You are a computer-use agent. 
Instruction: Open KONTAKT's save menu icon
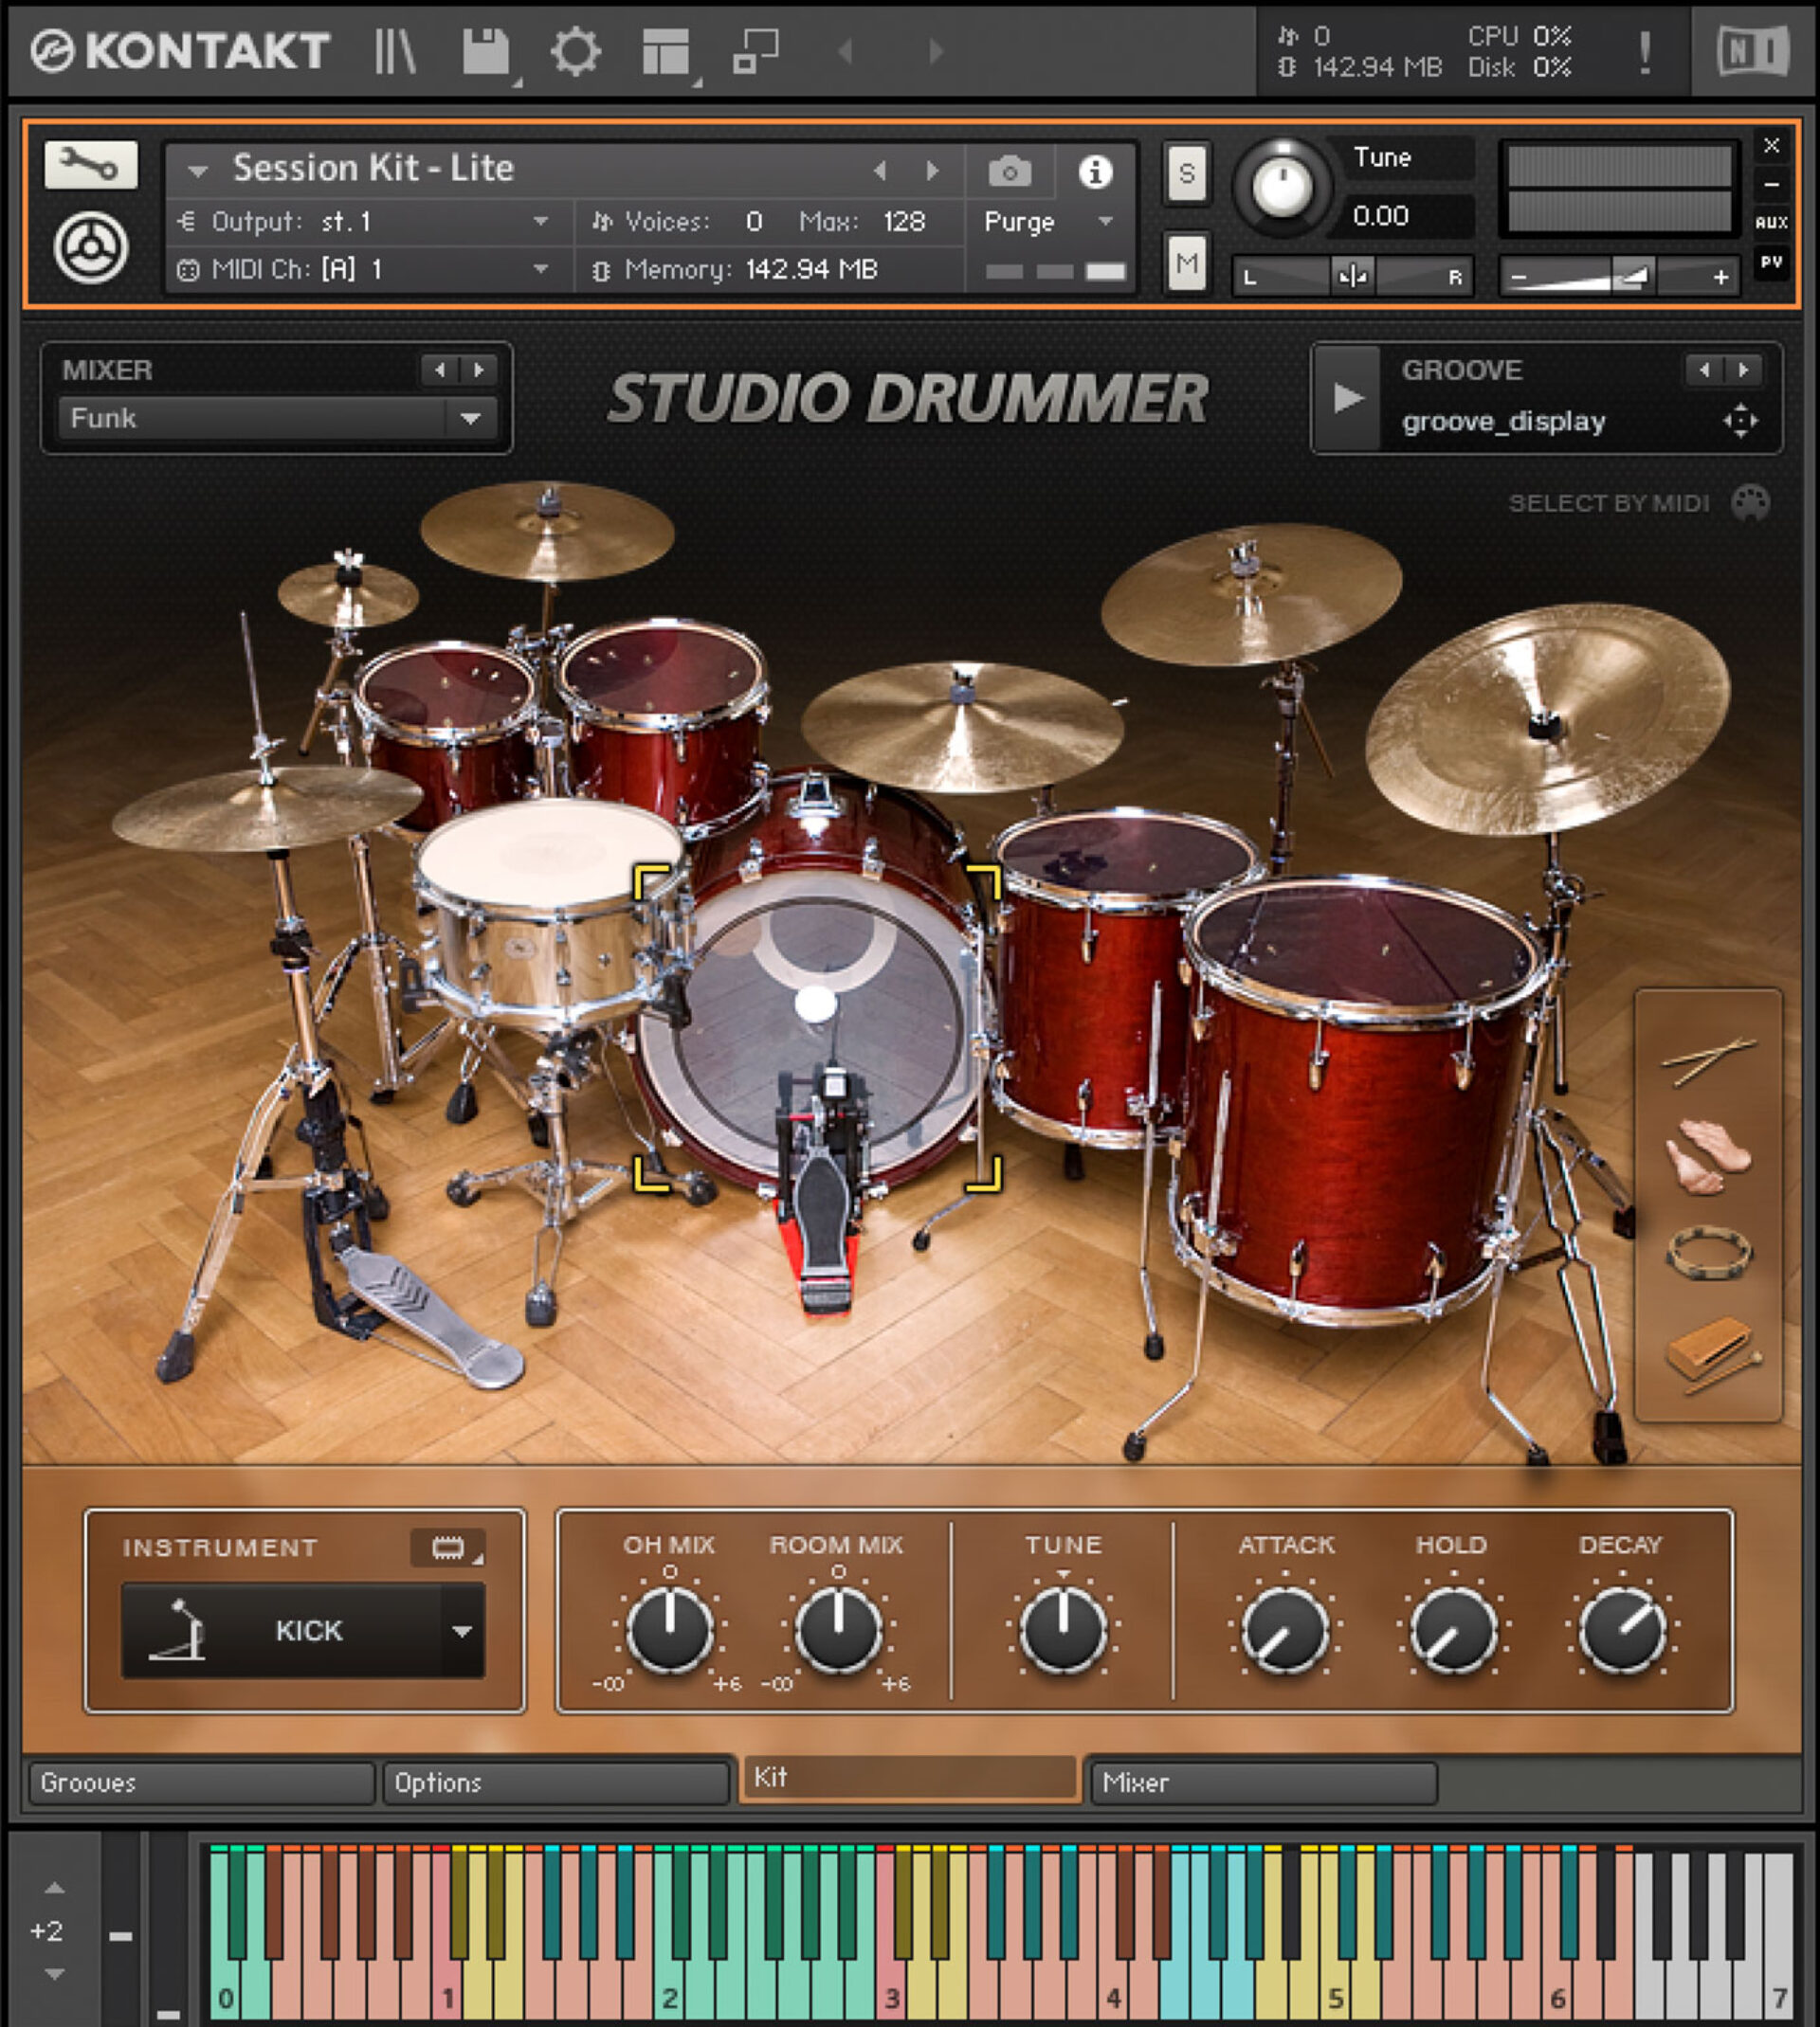tap(487, 53)
